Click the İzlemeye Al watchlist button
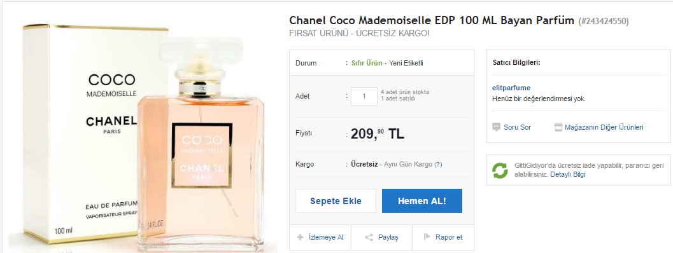673x253 pixels. [320, 237]
